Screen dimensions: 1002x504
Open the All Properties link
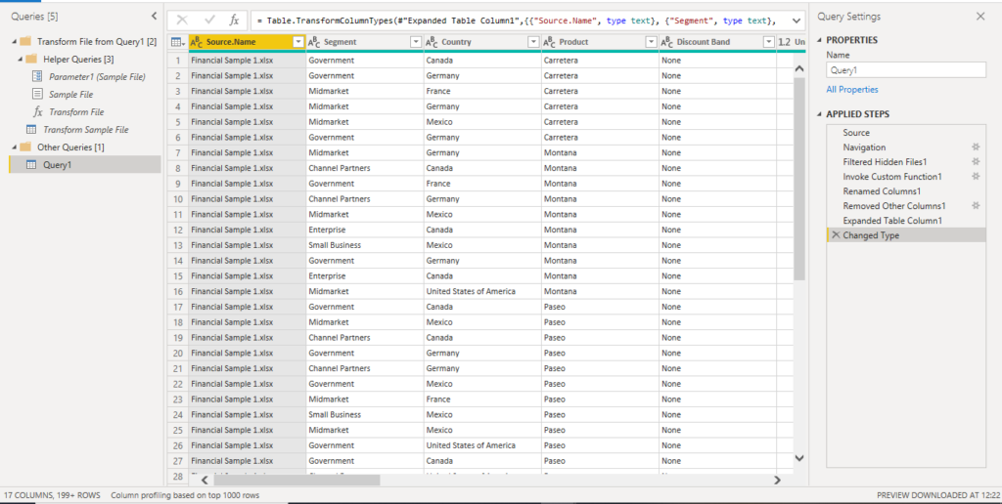(x=852, y=90)
